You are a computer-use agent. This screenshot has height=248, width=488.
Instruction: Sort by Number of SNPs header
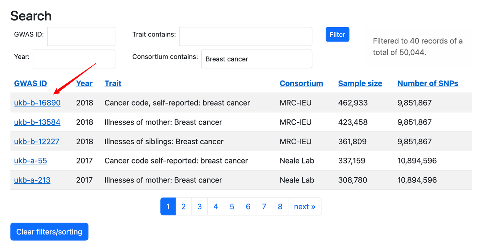point(428,83)
